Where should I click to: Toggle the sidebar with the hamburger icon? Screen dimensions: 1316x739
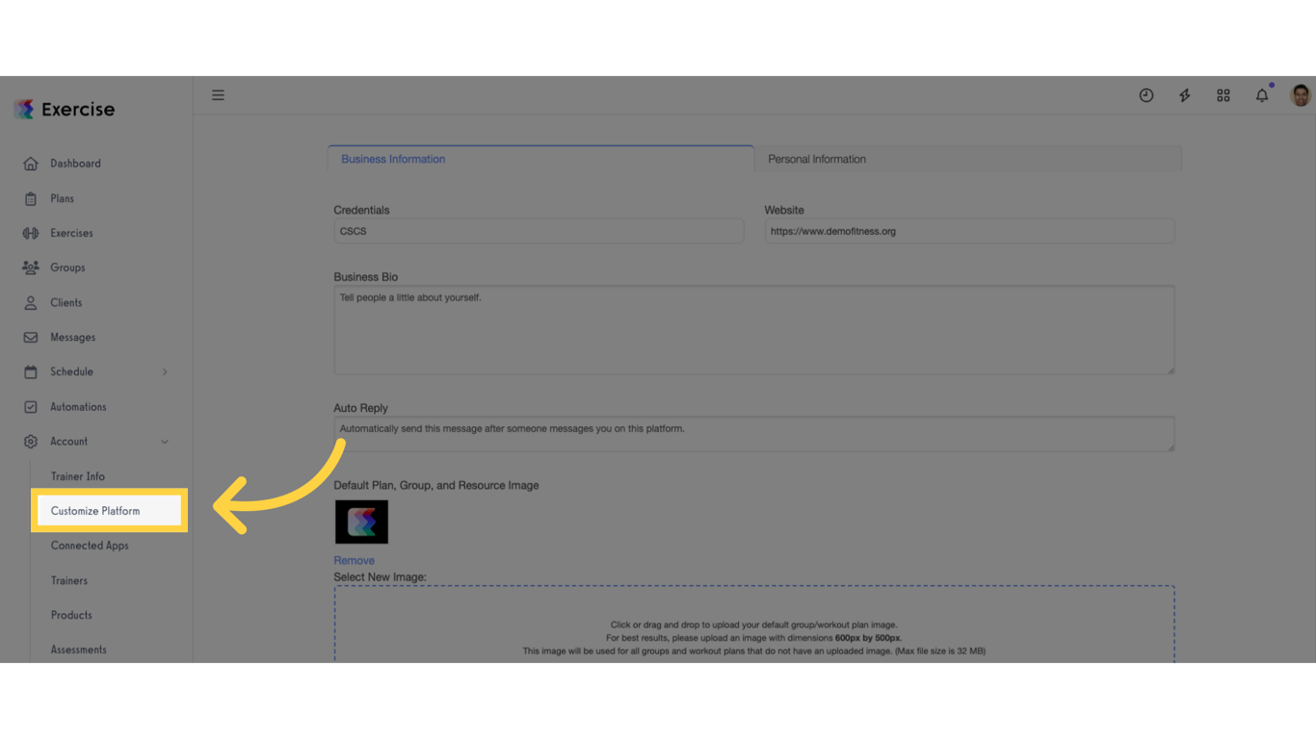point(218,94)
